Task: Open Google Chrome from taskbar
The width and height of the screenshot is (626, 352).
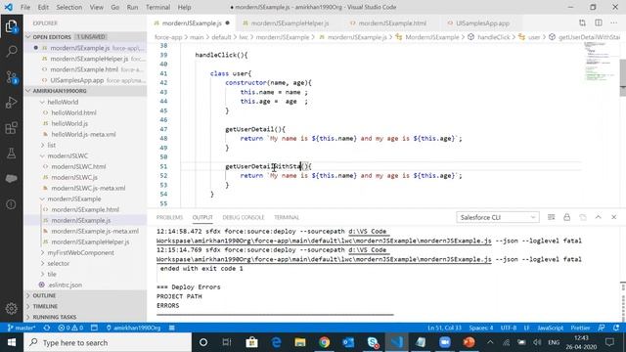Action: tap(324, 342)
